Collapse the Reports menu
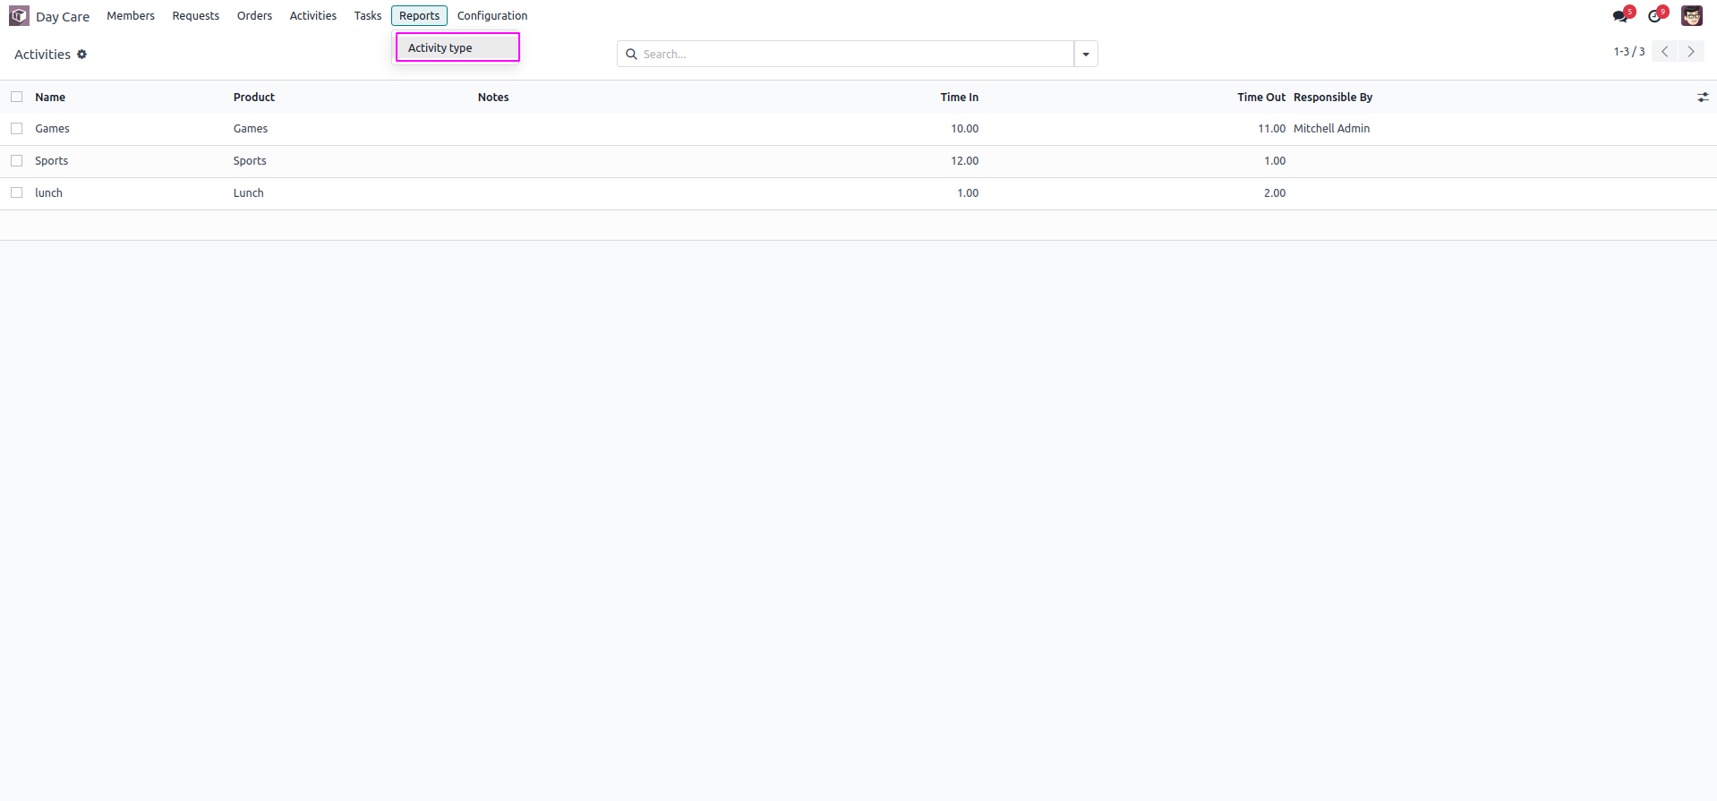Viewport: 1717px width, 801px height. 419,16
